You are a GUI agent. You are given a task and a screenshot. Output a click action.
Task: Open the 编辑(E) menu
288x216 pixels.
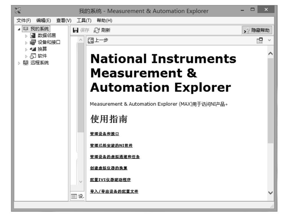click(43, 21)
